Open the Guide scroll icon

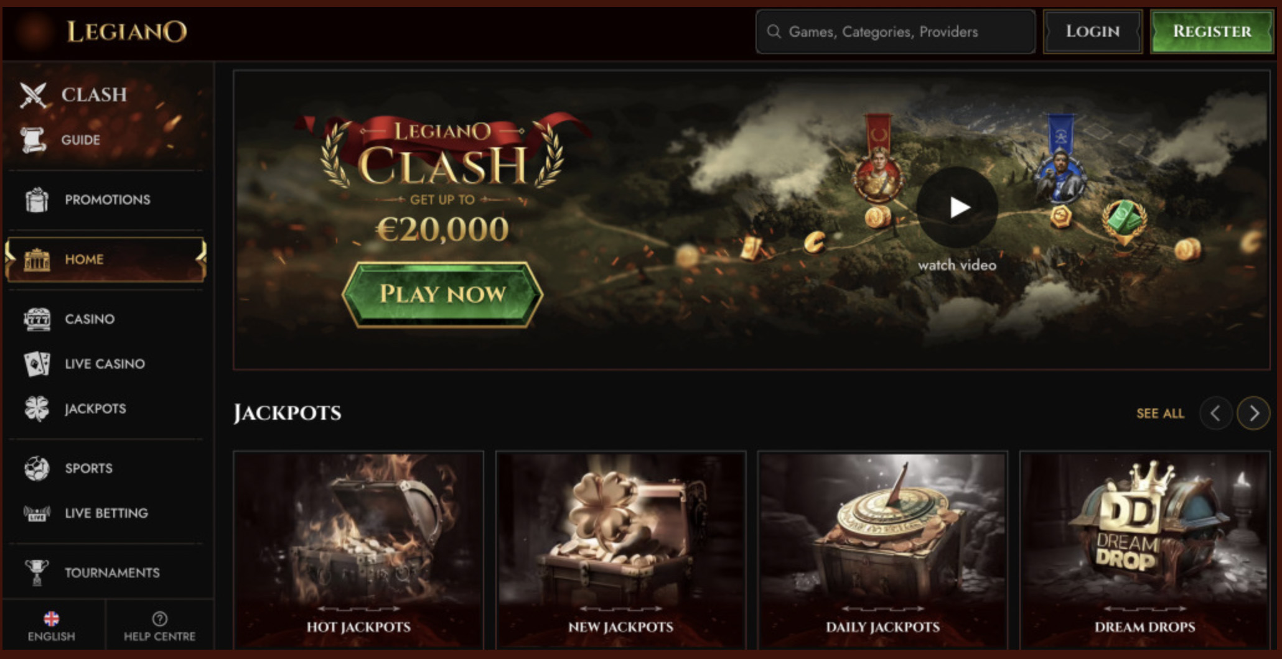(33, 139)
